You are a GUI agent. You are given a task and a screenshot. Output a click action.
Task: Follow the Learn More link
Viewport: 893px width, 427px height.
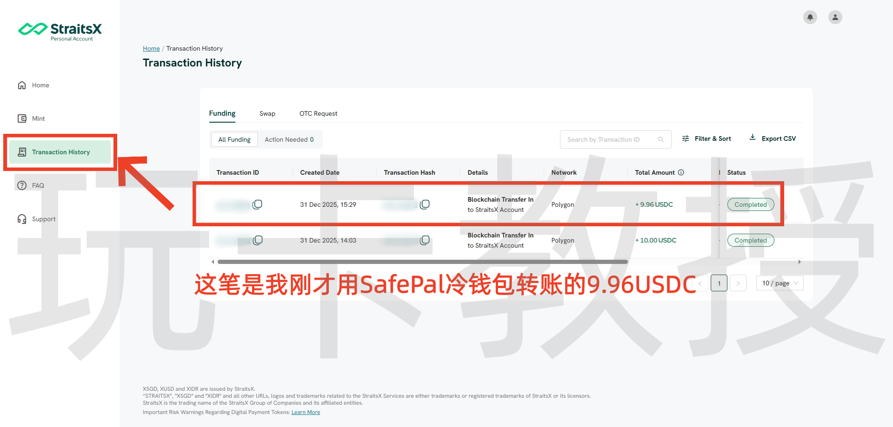point(306,412)
